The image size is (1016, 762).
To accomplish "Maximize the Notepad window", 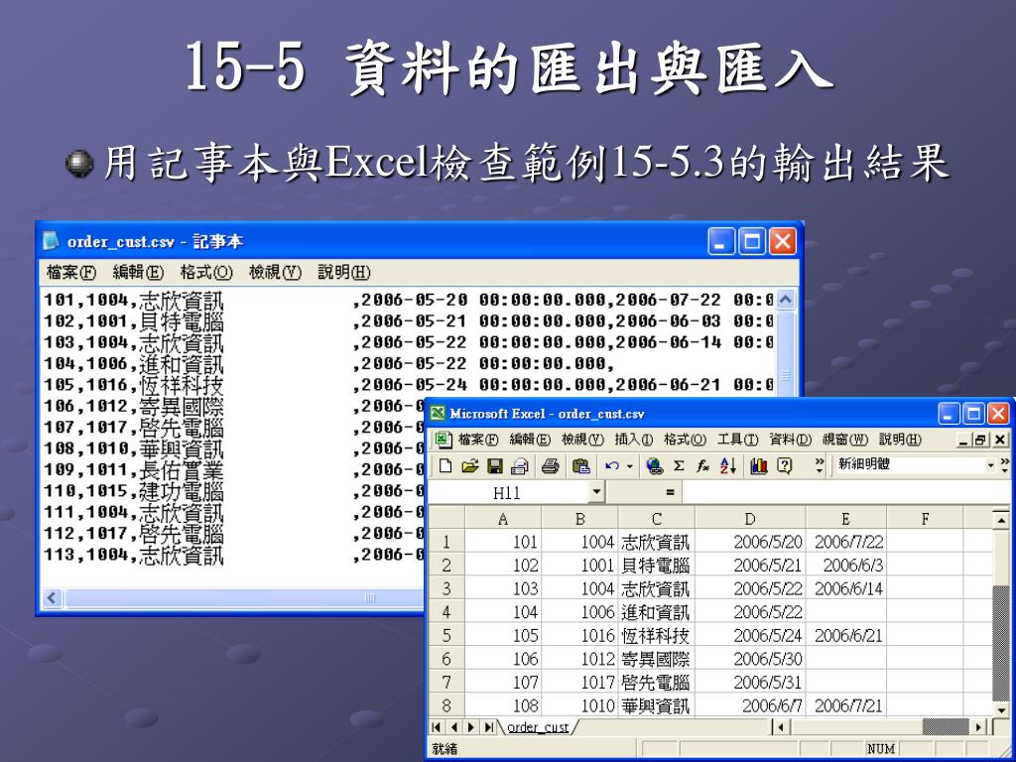I will (752, 242).
